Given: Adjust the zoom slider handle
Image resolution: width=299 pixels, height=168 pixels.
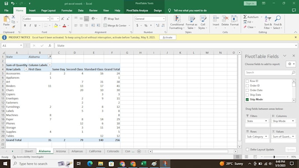Looking at the screenshot, I should pos(274,157).
